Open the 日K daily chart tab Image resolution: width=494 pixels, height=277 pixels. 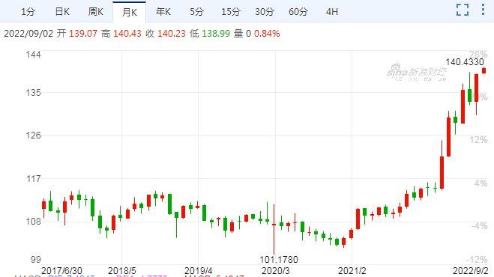[x=62, y=12]
